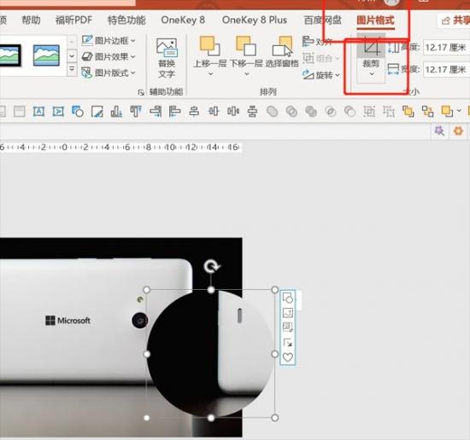
Task: Click the ungroup objects toolbar icon
Action: click(389, 112)
